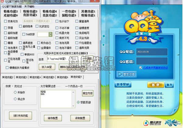Save settings with 储存配置 button

(53, 118)
